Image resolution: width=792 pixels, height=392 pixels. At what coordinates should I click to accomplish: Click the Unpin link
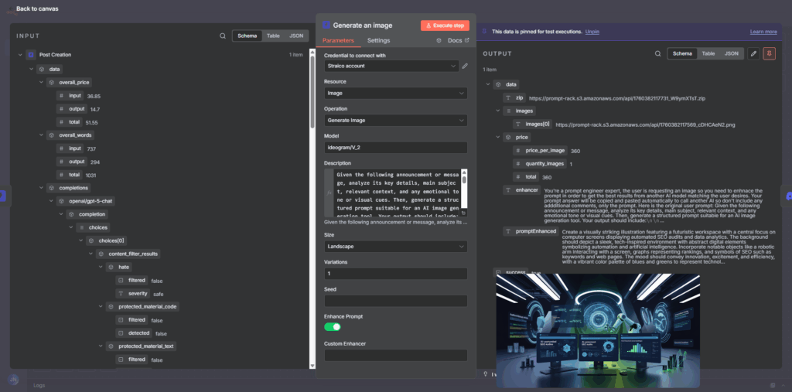(x=592, y=32)
